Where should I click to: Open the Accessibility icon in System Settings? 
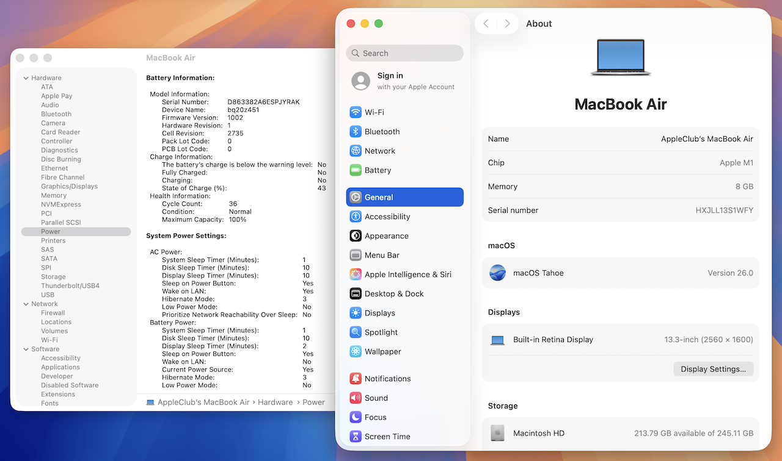356,216
